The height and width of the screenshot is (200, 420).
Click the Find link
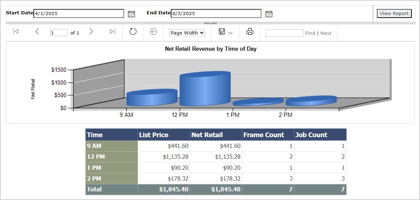coord(310,33)
